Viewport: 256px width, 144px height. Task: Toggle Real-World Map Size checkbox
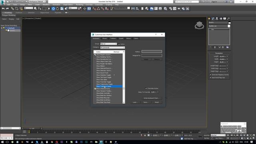[x=210, y=78]
